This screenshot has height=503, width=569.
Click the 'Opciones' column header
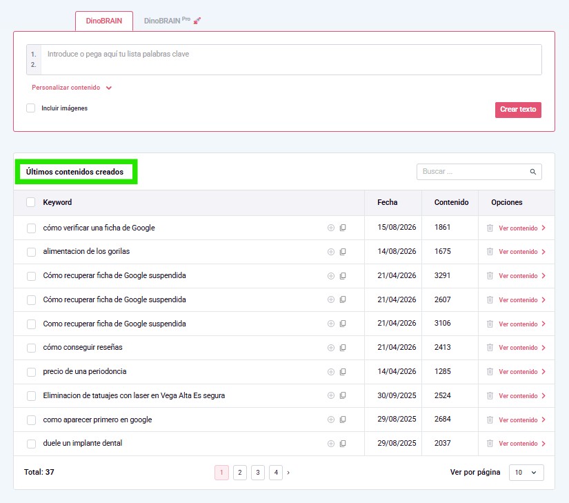[x=507, y=202]
